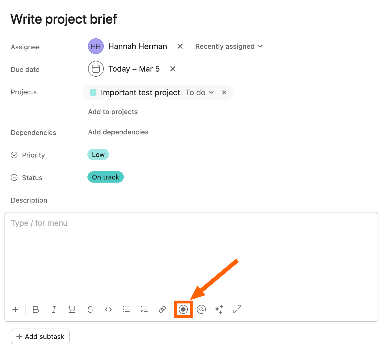Open the Priority field options arrow

(x=14, y=155)
